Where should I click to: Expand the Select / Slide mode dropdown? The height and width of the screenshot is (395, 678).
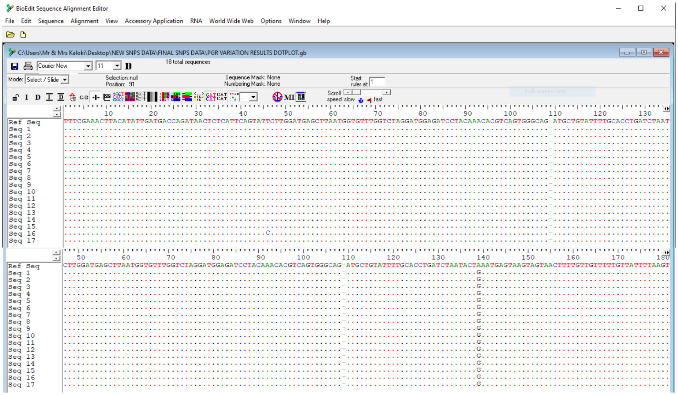click(65, 80)
